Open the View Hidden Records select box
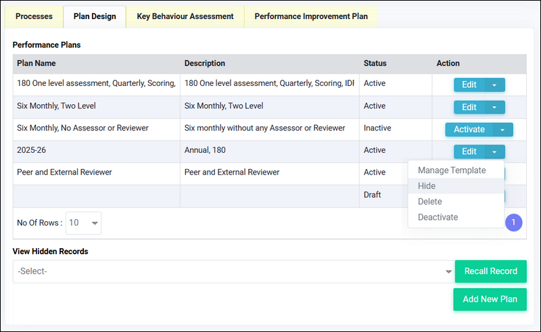This screenshot has width=541, height=332. click(x=233, y=272)
